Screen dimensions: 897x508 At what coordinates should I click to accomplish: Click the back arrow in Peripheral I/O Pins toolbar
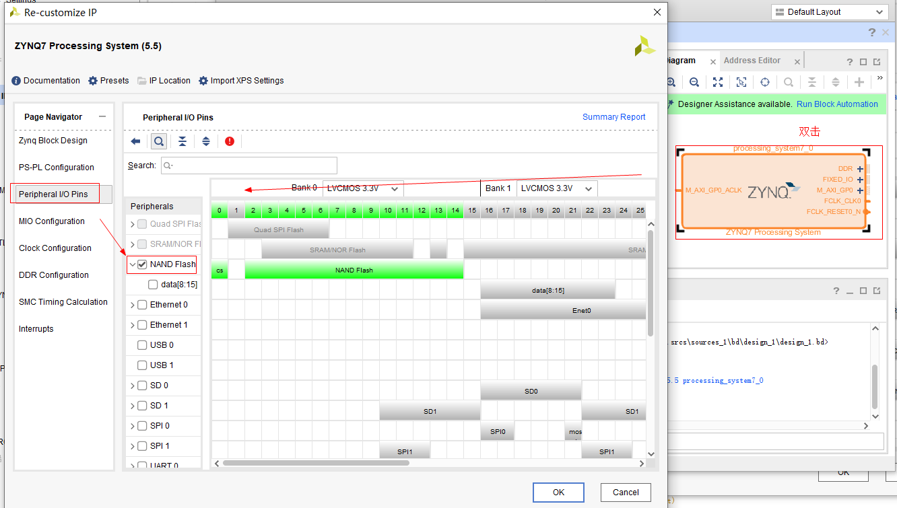point(135,141)
